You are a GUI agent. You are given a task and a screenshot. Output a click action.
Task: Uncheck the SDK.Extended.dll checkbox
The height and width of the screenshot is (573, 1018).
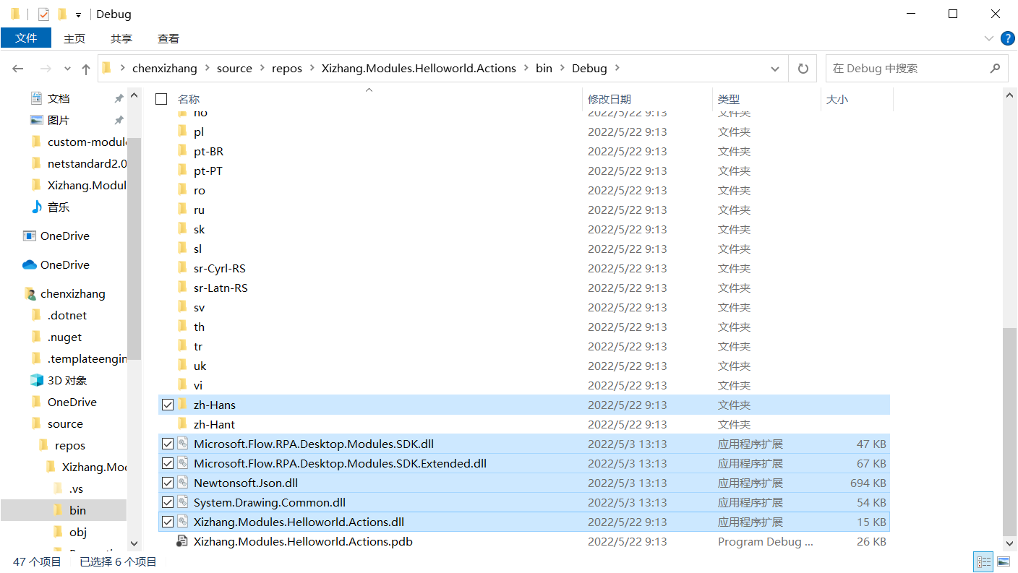tap(168, 463)
